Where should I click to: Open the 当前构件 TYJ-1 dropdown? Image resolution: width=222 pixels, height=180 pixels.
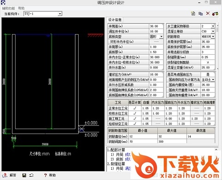coord(60,14)
